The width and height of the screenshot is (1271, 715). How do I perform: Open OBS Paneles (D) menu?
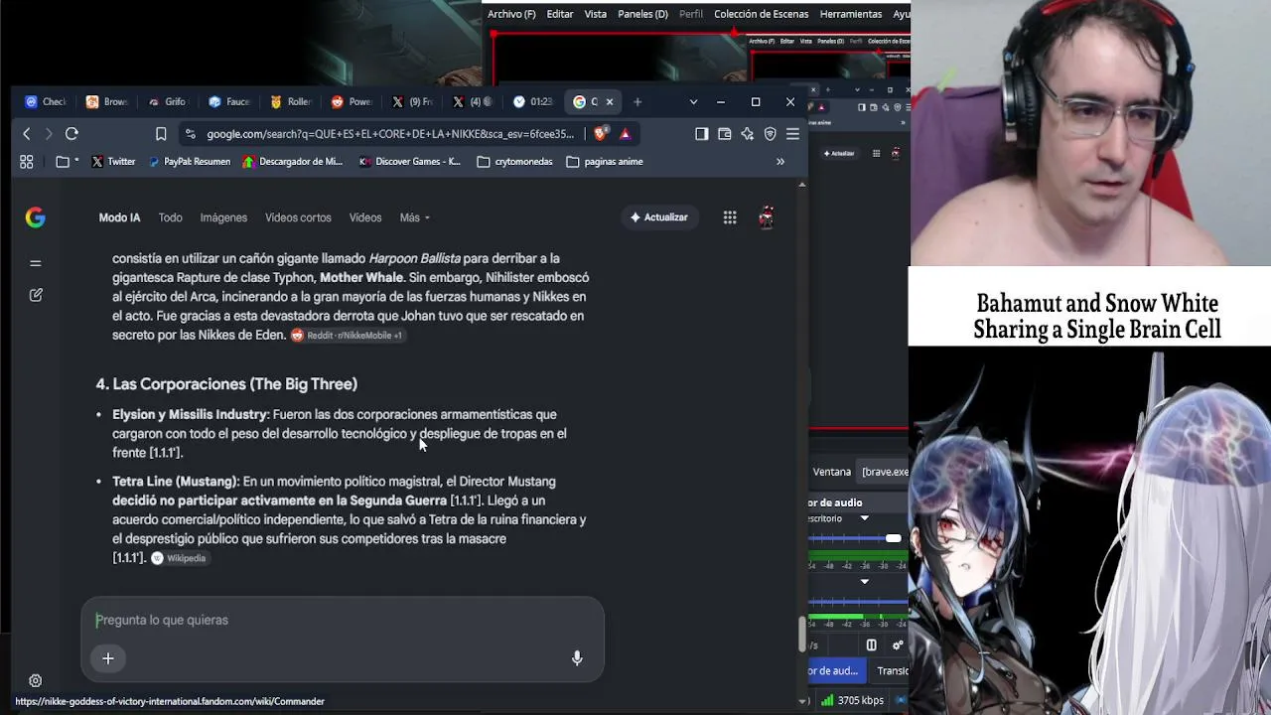pyautogui.click(x=642, y=14)
